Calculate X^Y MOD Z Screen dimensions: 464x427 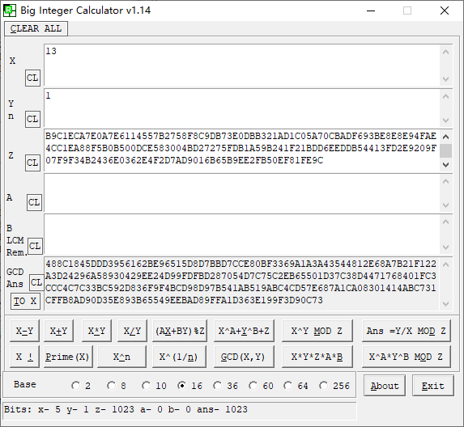(317, 331)
